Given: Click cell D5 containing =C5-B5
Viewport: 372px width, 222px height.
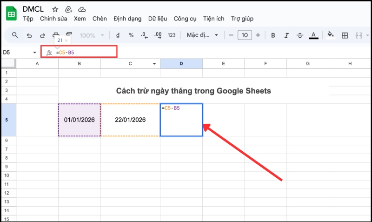Looking at the screenshot, I should (181, 120).
